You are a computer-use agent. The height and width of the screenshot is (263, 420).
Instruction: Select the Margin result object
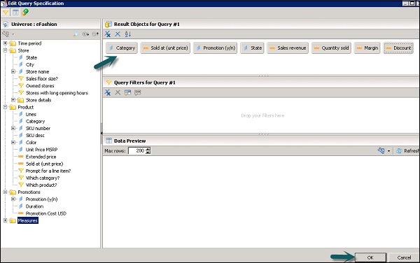point(367,48)
